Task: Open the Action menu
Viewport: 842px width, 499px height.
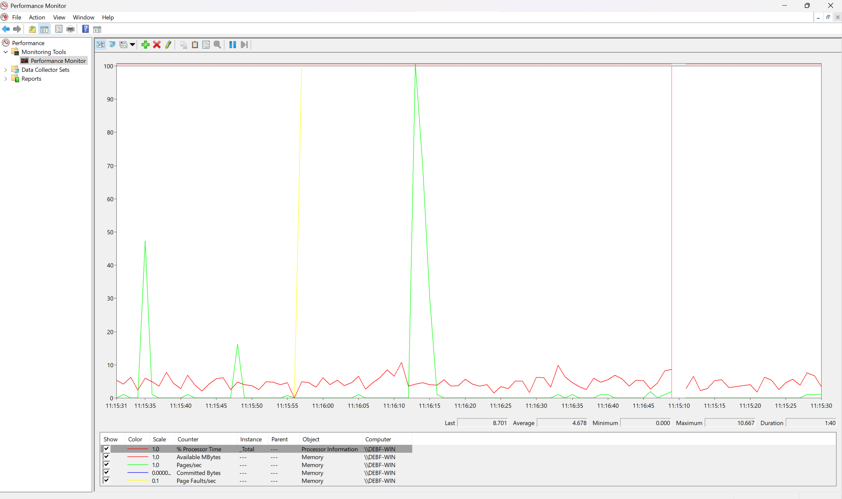Action: tap(37, 17)
